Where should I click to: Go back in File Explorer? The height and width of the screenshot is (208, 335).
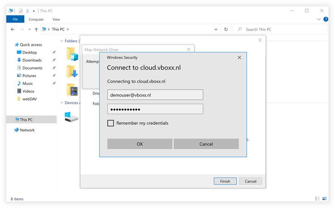point(13,29)
